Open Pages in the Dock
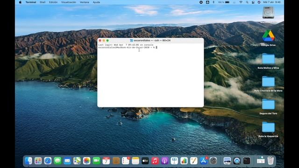Image resolution: width=299 pixels, height=168 pixels. 194,161
